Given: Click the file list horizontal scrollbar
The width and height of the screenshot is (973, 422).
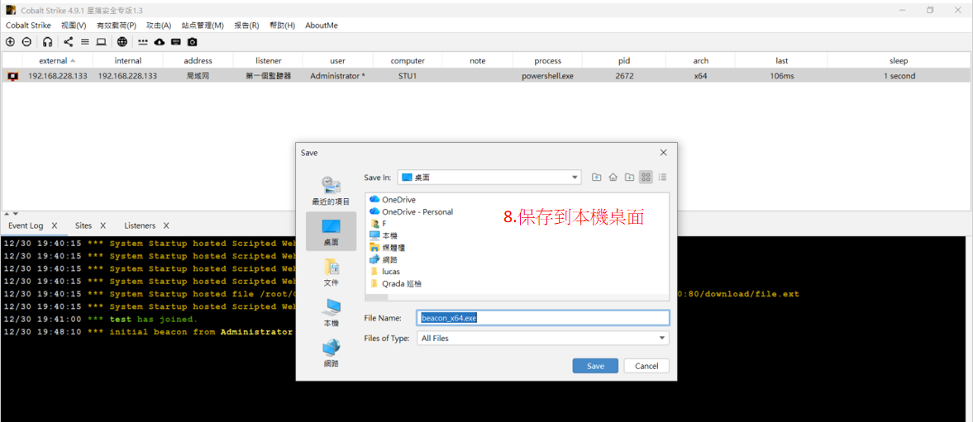Looking at the screenshot, I should click(x=377, y=297).
